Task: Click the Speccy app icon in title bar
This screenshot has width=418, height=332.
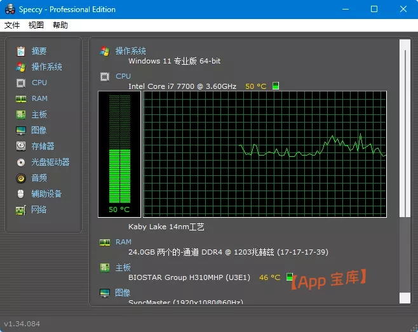Action: pos(10,10)
